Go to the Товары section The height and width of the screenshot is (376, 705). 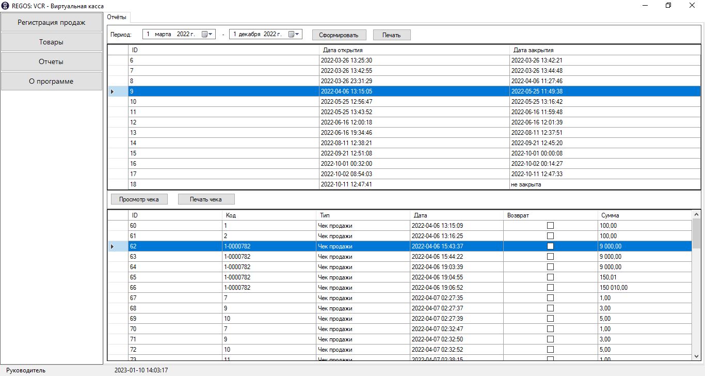tap(52, 42)
